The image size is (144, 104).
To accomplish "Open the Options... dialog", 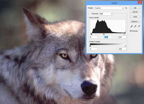I will 135,21.
